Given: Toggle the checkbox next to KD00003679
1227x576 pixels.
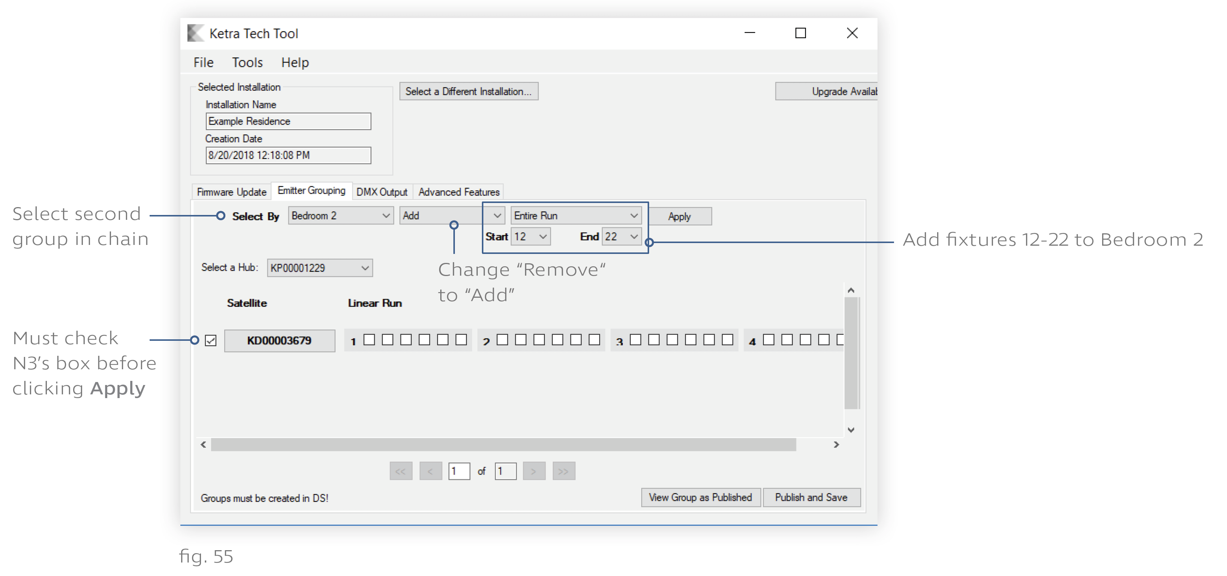Looking at the screenshot, I should pos(210,340).
